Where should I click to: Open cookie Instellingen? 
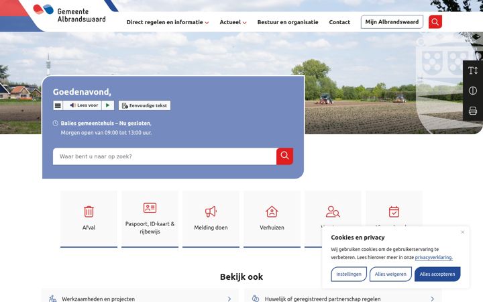click(349, 274)
